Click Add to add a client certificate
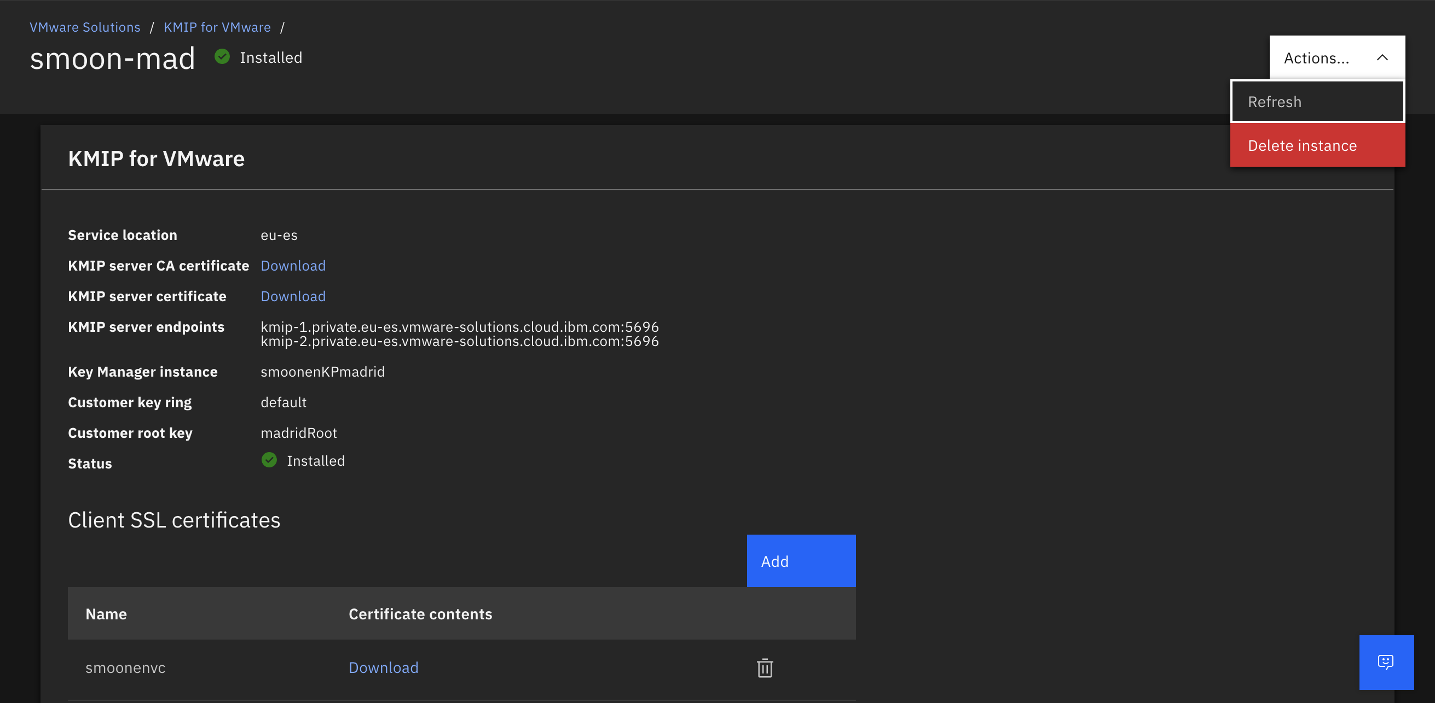The width and height of the screenshot is (1435, 703). pos(801,561)
